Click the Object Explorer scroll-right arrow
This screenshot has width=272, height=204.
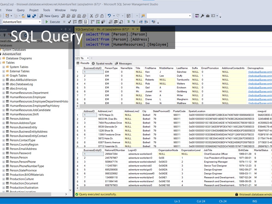(x=66, y=194)
